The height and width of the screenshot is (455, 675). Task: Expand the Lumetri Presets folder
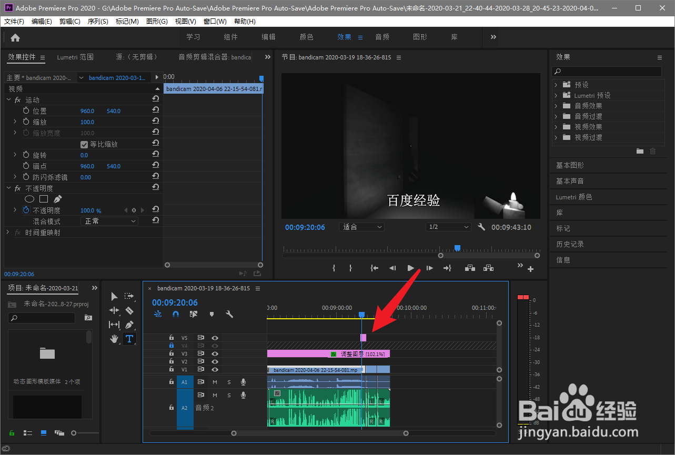pos(556,95)
